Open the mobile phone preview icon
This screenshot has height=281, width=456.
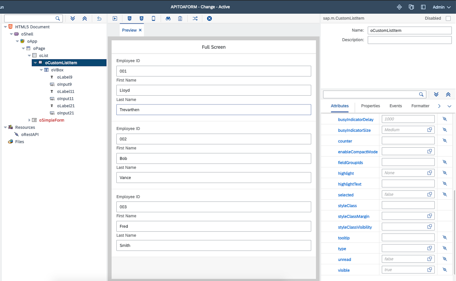pos(154,18)
